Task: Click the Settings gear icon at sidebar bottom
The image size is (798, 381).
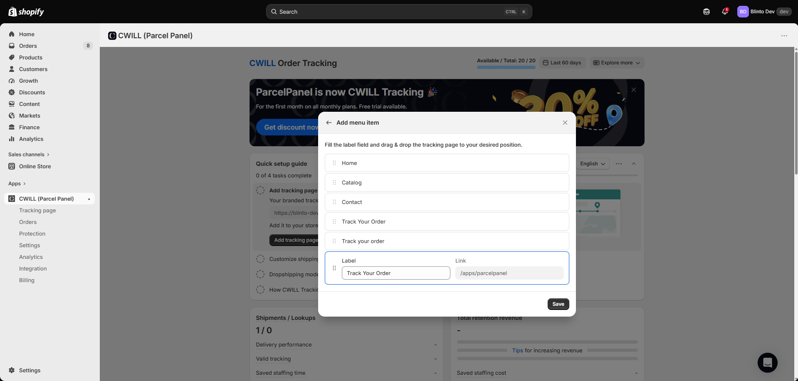Action: pyautogui.click(x=12, y=370)
